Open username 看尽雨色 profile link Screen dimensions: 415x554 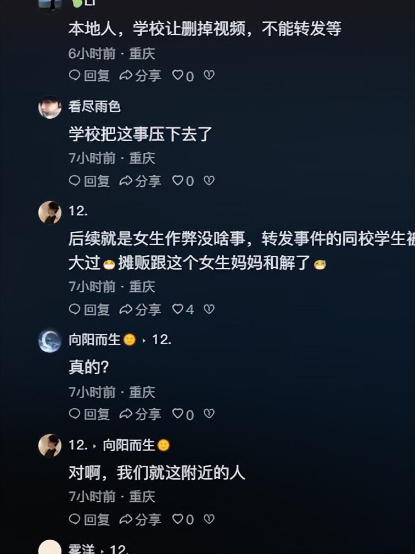coord(94,107)
